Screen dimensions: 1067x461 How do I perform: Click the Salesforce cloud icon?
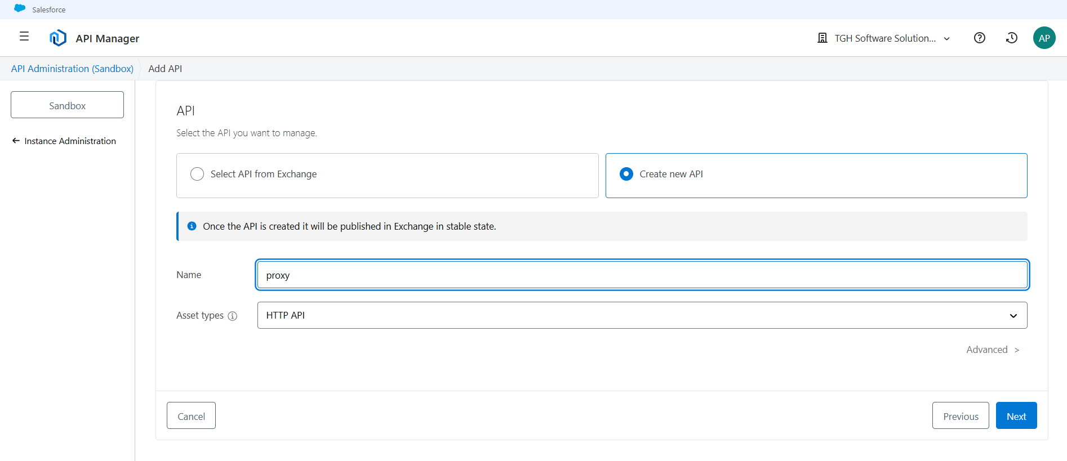coord(20,8)
